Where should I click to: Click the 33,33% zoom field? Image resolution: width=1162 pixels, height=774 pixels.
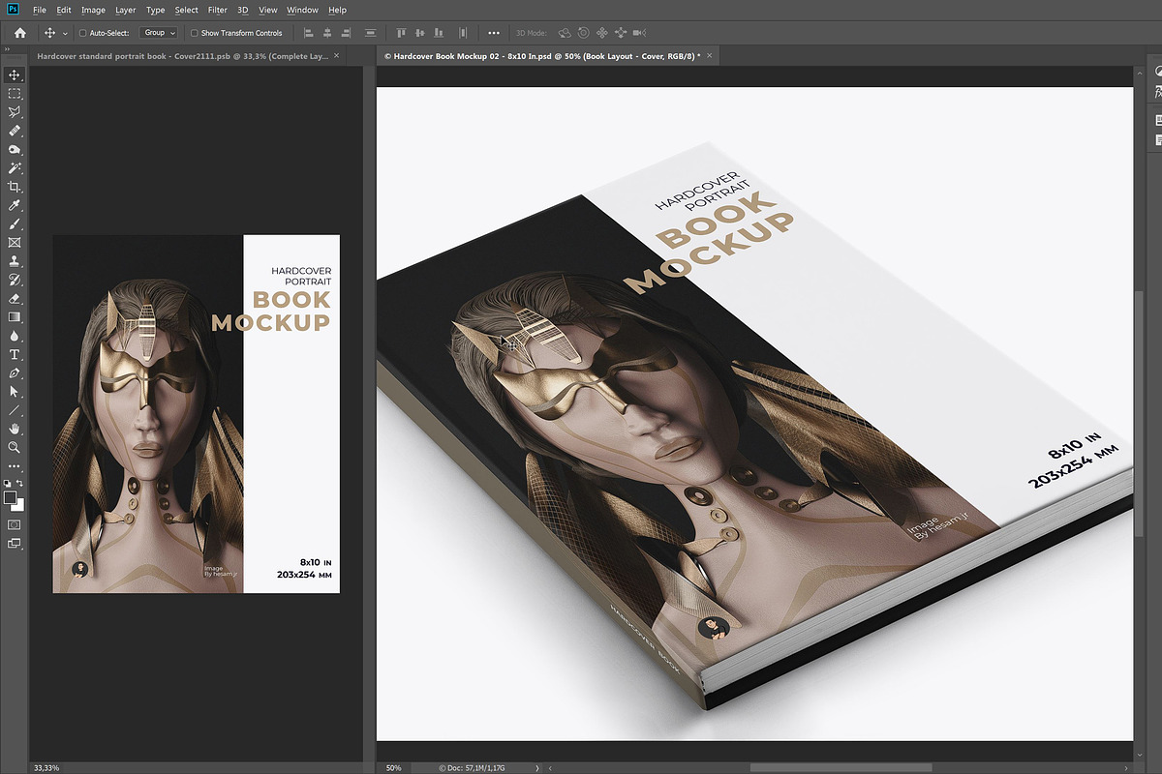point(46,767)
